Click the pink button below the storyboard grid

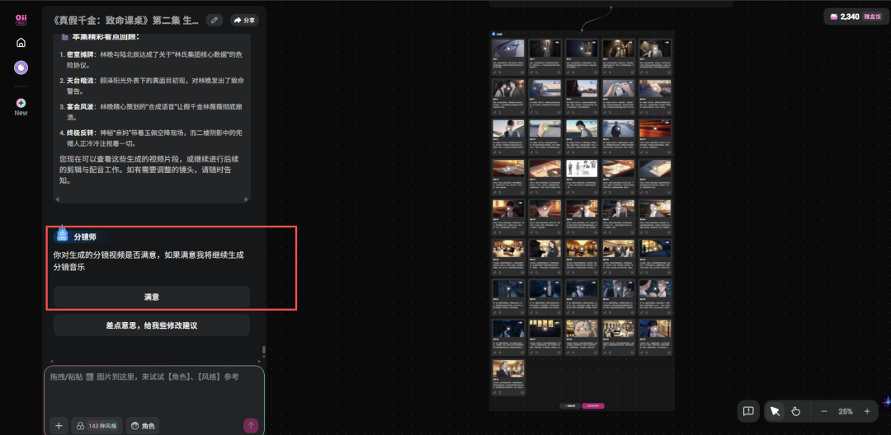593,406
